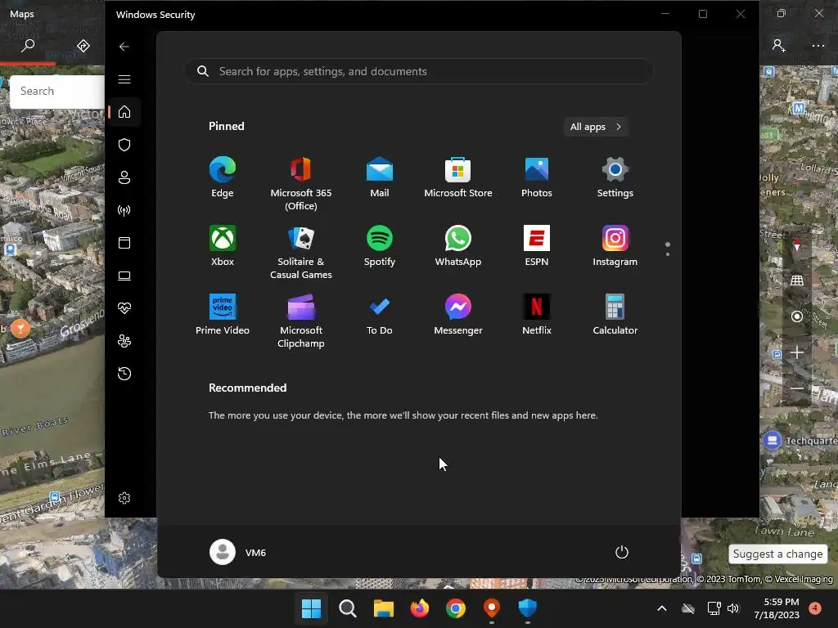The height and width of the screenshot is (628, 838).
Task: Launch Spotify from Start menu
Action: [380, 246]
